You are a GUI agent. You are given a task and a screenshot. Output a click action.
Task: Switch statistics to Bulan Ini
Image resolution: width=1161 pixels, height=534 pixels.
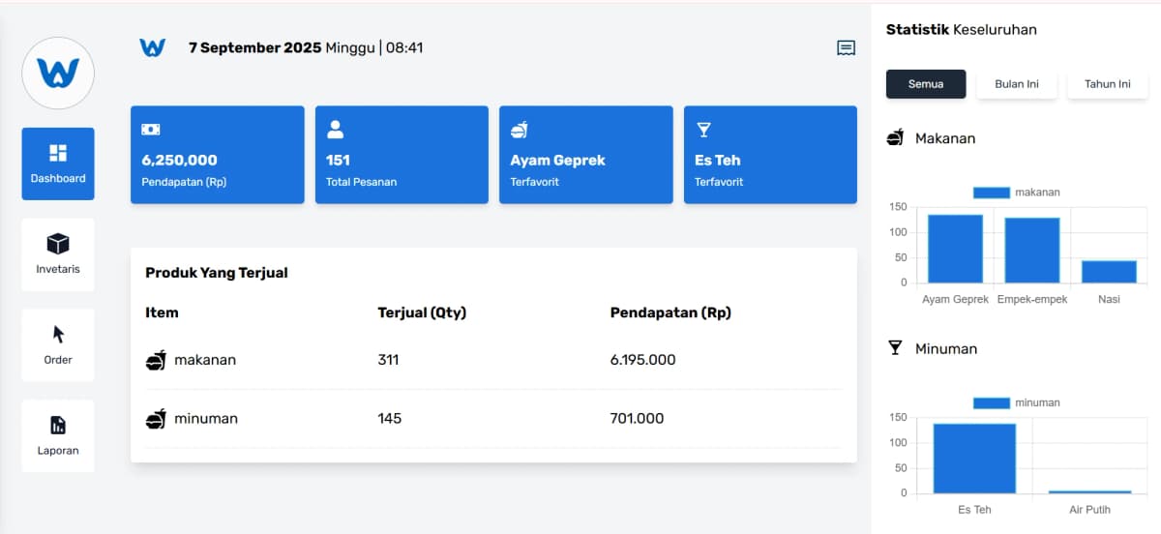1016,84
